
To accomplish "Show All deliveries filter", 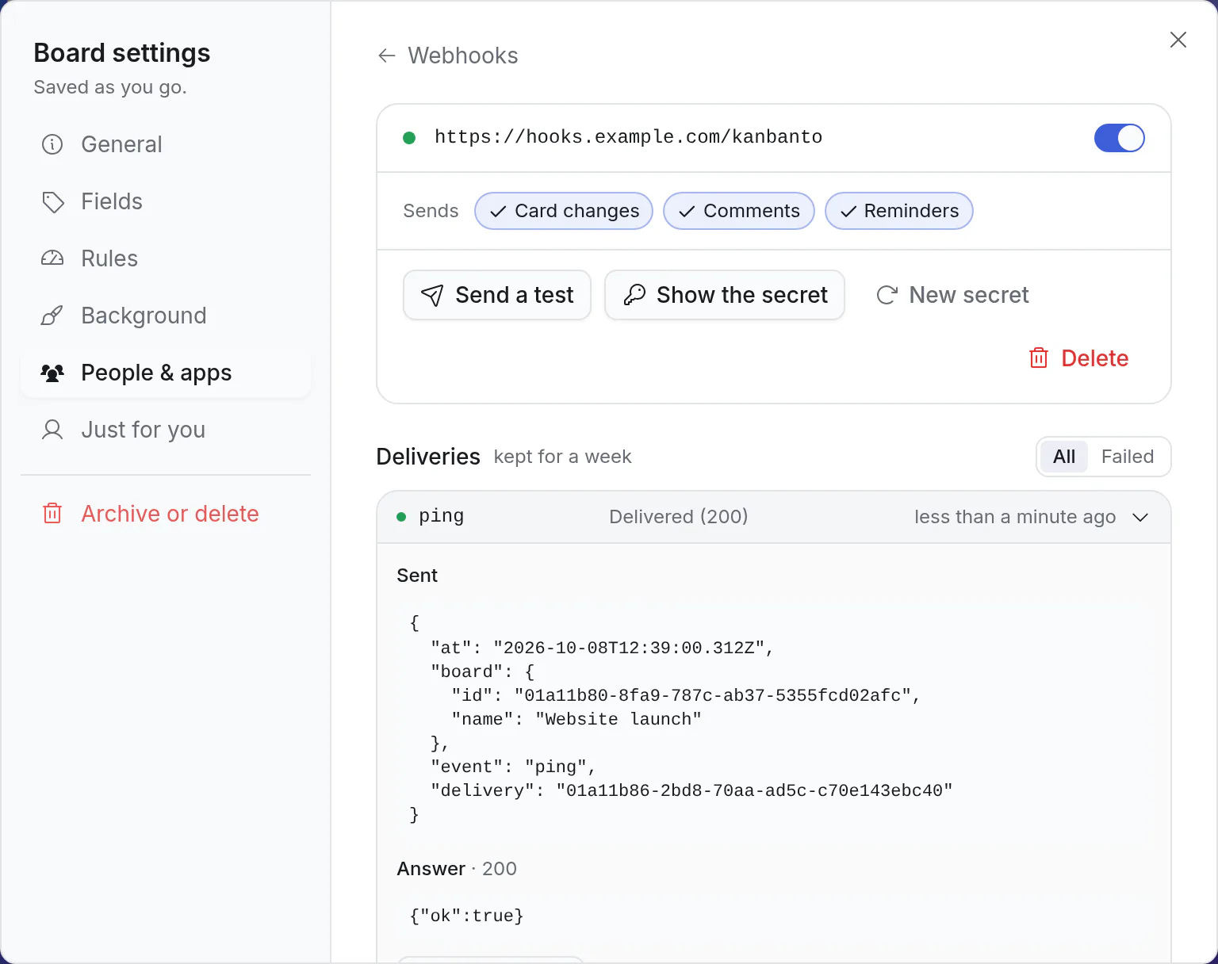I will point(1064,457).
